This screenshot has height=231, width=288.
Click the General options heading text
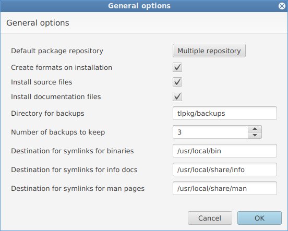[x=38, y=23]
